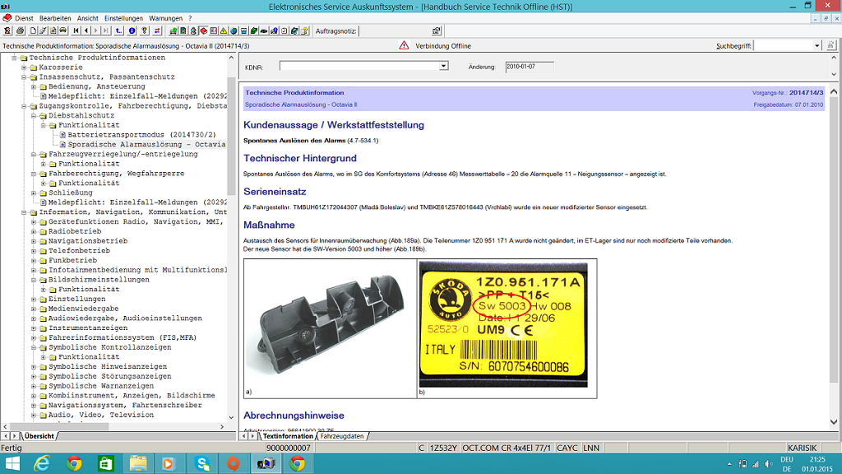Switch to the Fahrzeugdaten tab
Image resolution: width=842 pixels, height=474 pixels.
342,436
